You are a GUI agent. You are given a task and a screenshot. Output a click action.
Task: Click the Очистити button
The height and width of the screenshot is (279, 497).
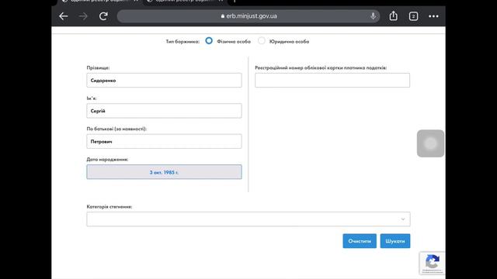click(360, 241)
